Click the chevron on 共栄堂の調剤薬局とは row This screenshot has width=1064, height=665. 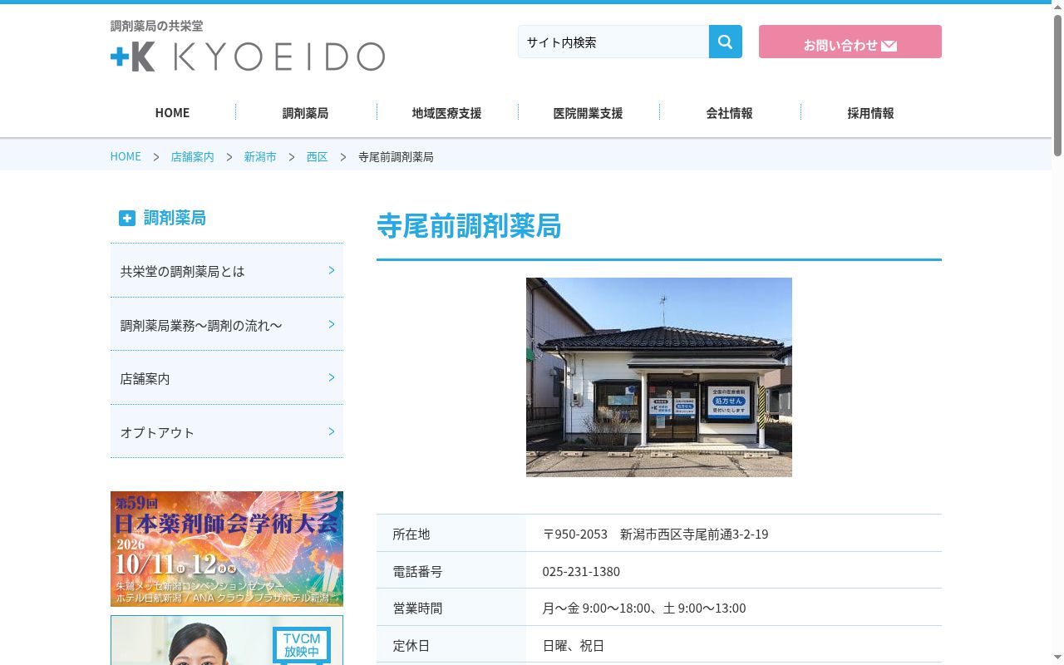332,270
